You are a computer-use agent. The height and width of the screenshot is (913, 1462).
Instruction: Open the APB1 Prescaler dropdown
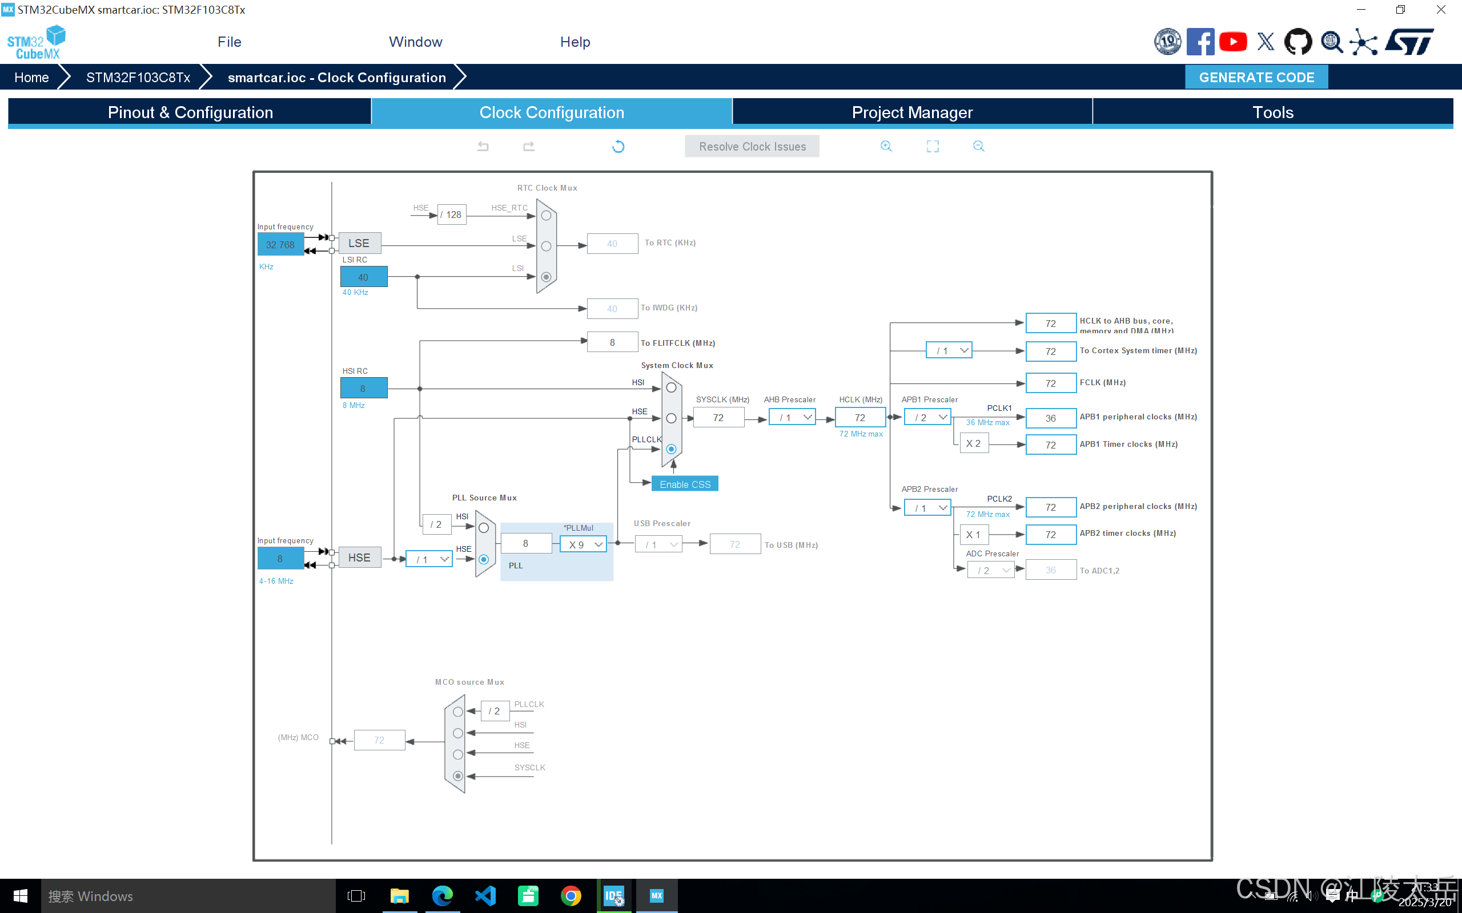(x=927, y=417)
